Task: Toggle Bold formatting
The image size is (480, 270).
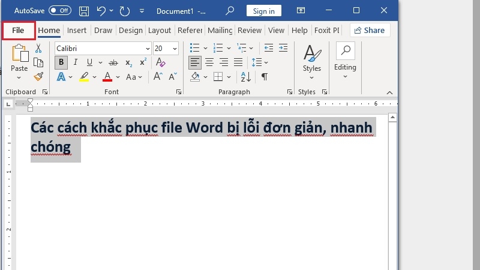Action: pos(61,62)
